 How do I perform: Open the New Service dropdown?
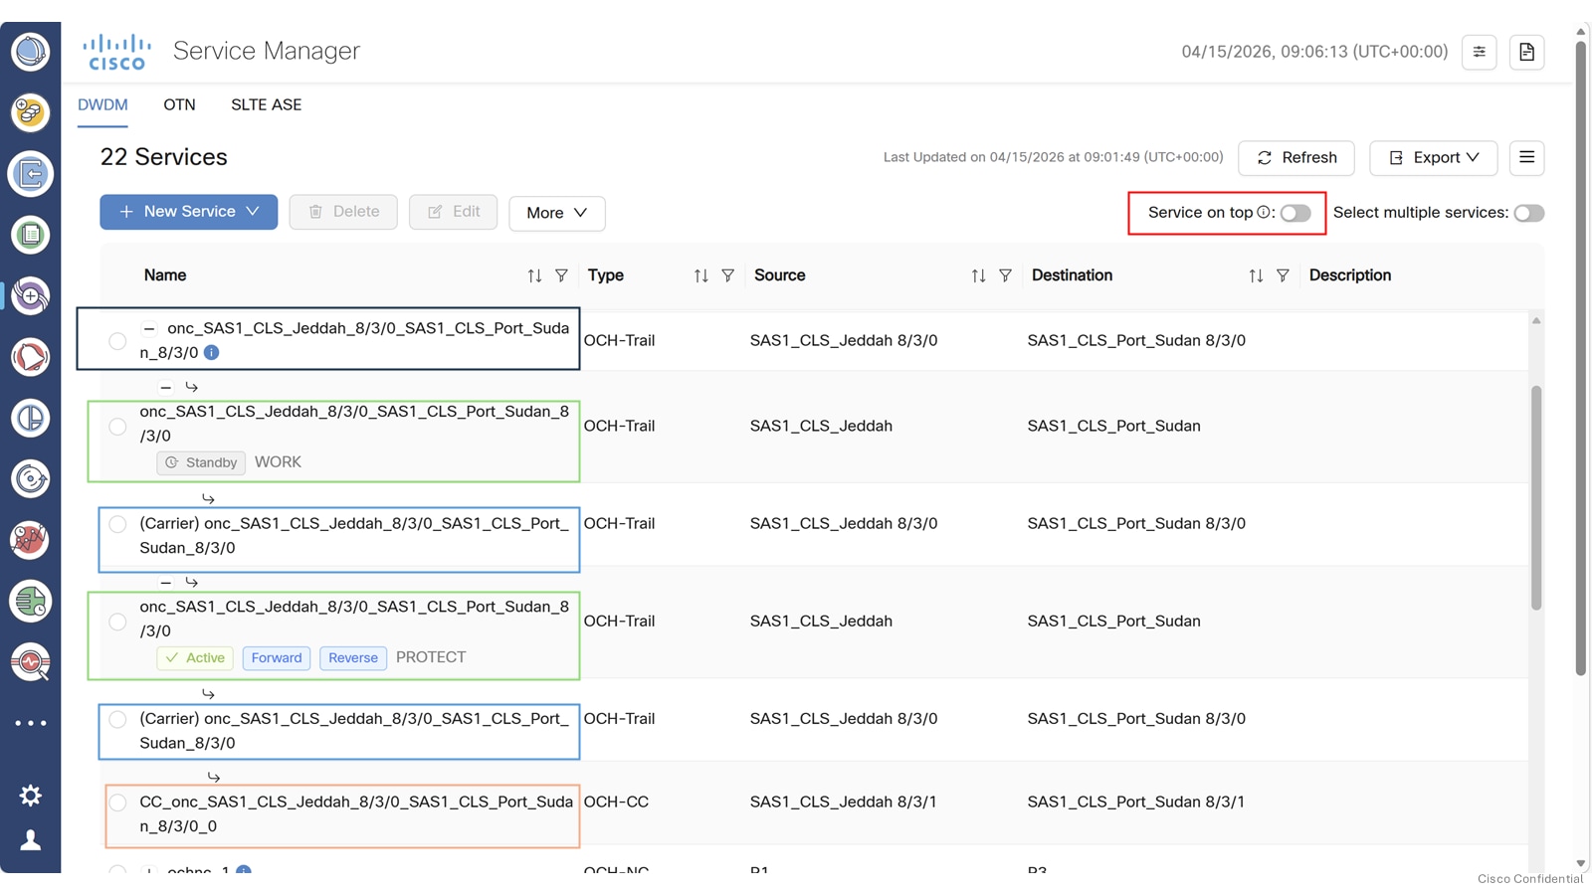pyautogui.click(x=187, y=211)
